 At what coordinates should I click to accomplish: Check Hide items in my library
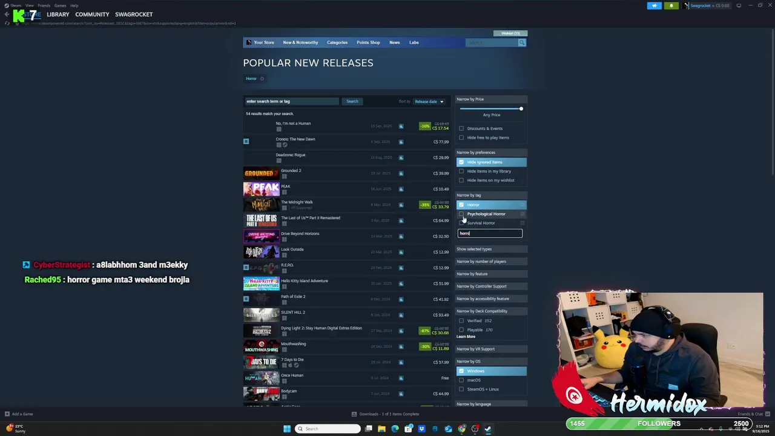[461, 171]
